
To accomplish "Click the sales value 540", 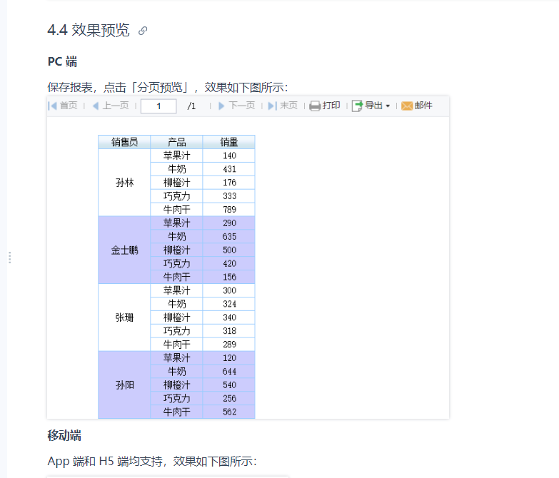I will pos(229,385).
